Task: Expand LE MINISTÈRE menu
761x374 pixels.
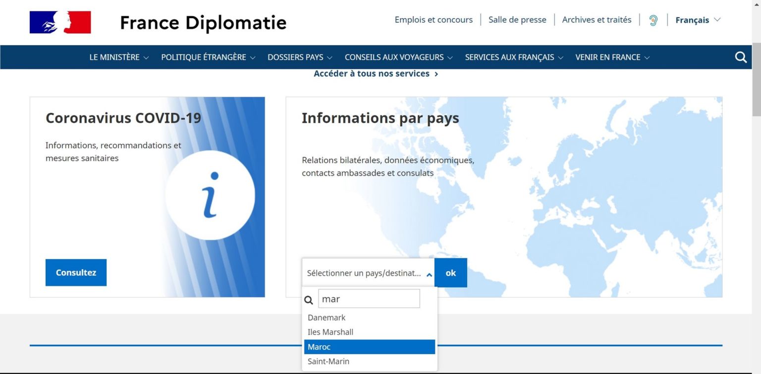Action: tap(119, 57)
